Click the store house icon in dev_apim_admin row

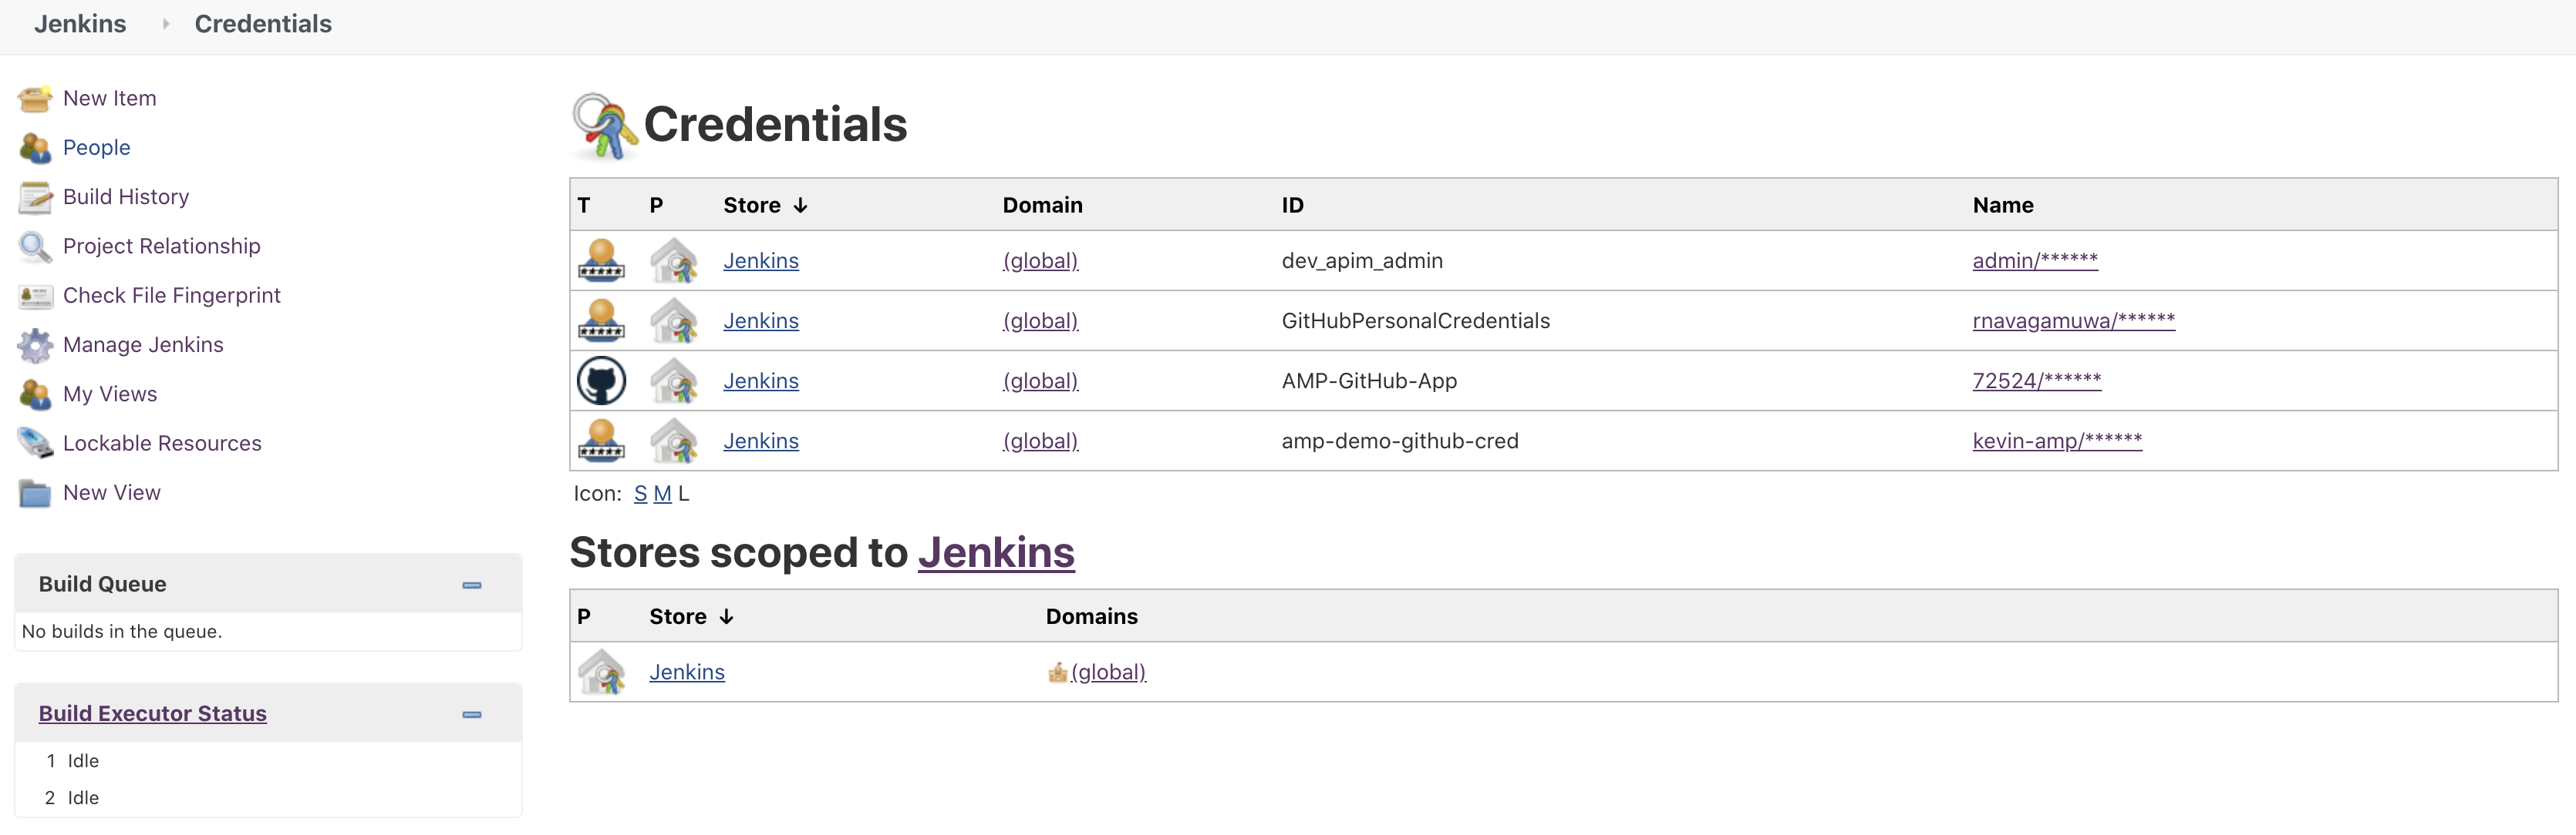673,260
